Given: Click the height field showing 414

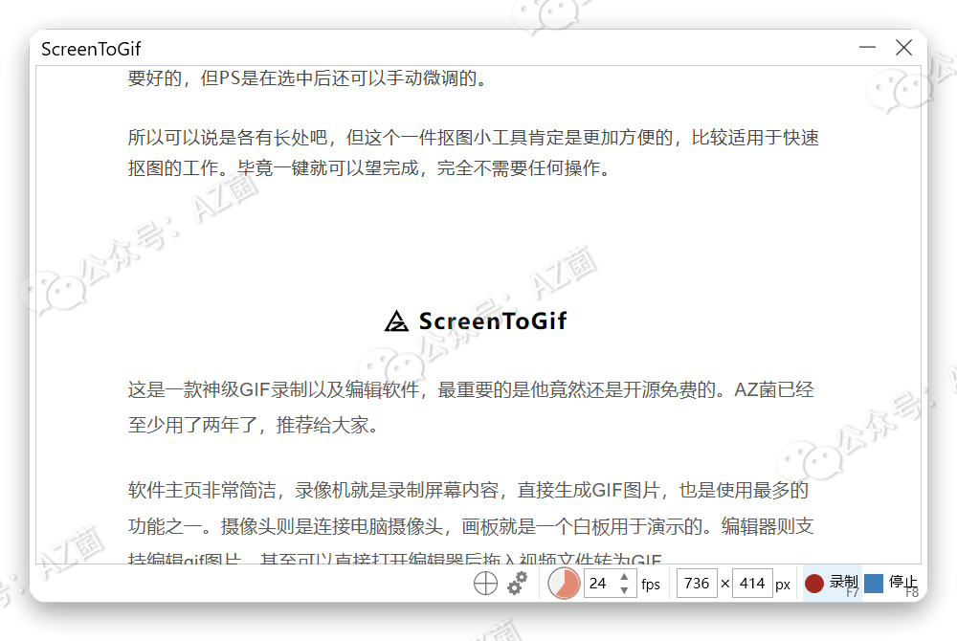Looking at the screenshot, I should [x=752, y=584].
